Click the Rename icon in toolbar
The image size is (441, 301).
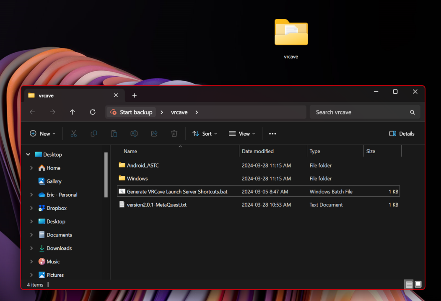[x=134, y=134]
